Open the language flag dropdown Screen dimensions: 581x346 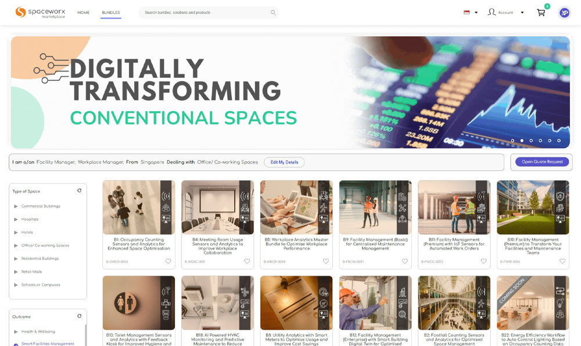[469, 11]
